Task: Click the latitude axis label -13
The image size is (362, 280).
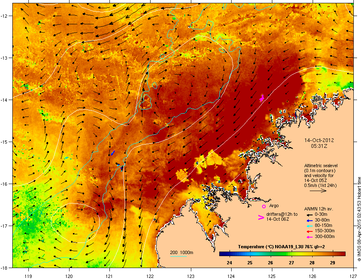Action: pos(5,58)
